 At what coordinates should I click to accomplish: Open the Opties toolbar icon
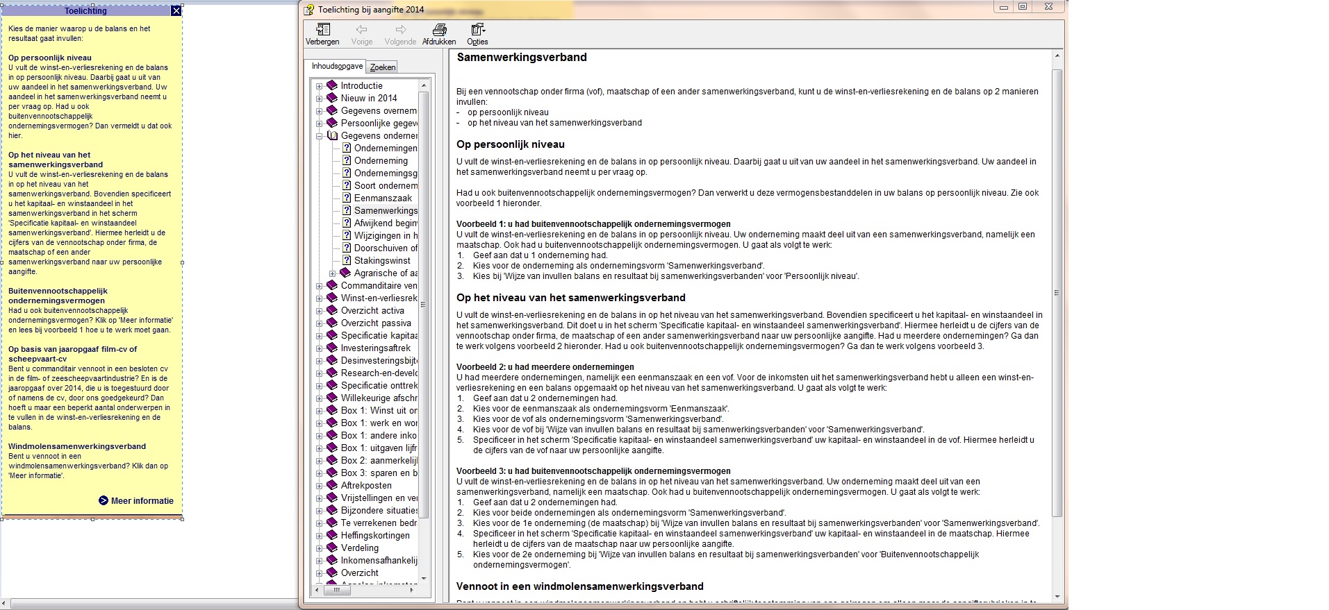click(477, 29)
